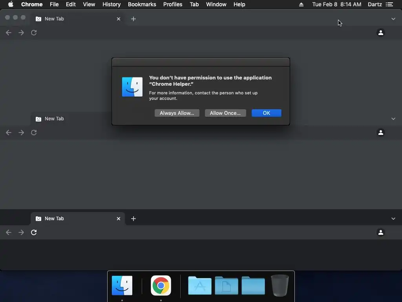The image size is (402, 302).
Task: Click "For more information" dialog message text
Action: click(203, 96)
